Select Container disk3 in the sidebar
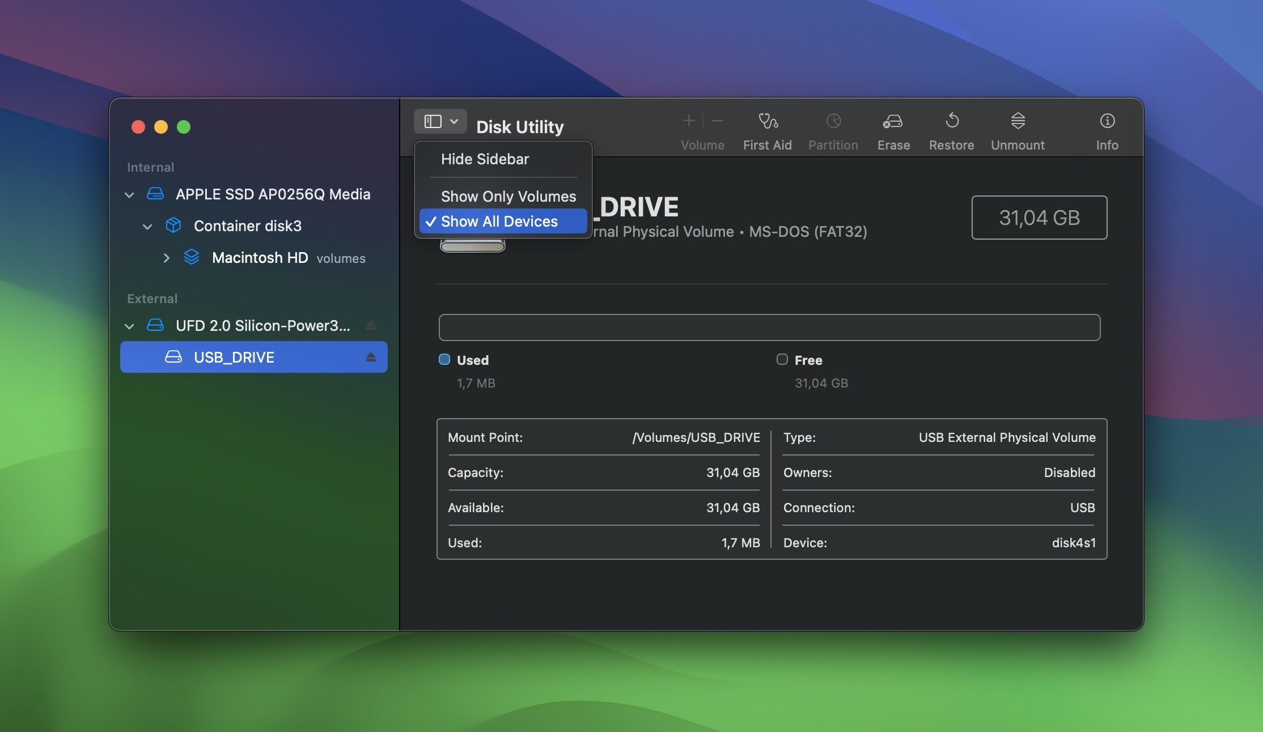Screen dimensions: 1263x732 [254, 226]
